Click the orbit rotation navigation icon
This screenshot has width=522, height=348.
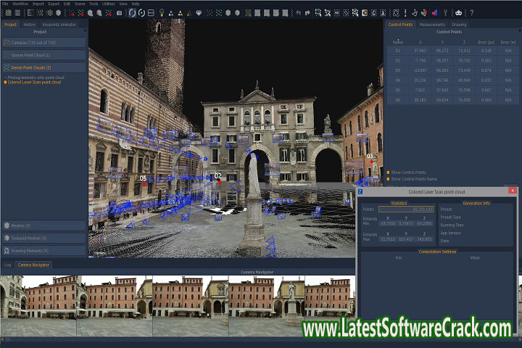(131, 13)
